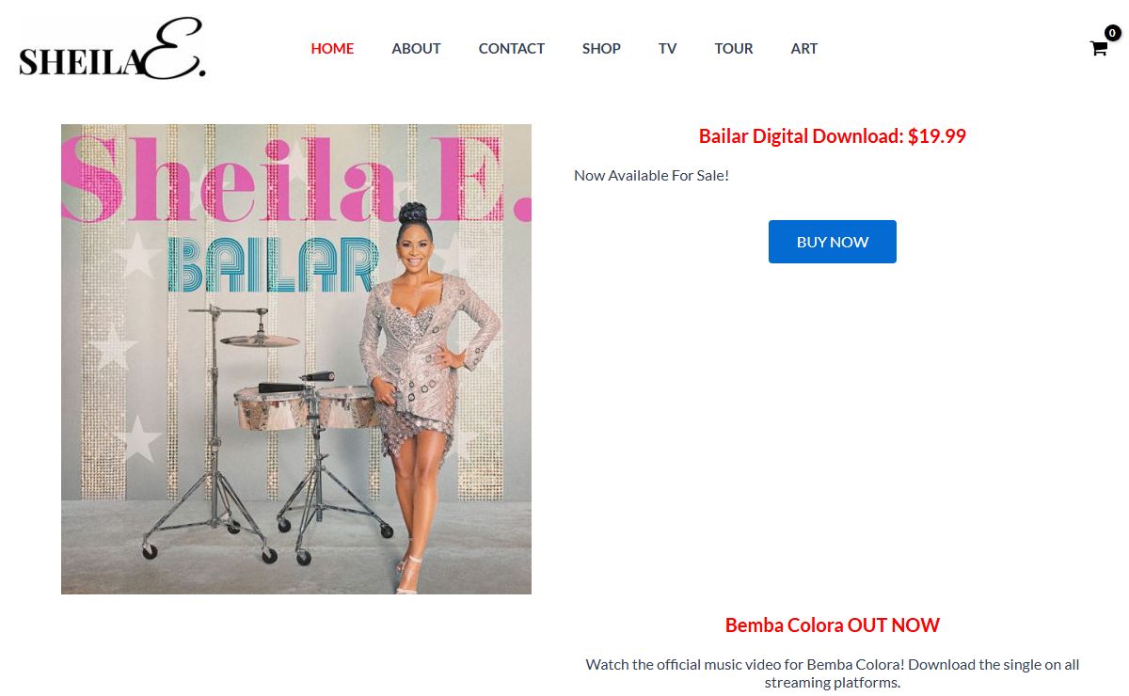View the TOUR page

click(734, 48)
